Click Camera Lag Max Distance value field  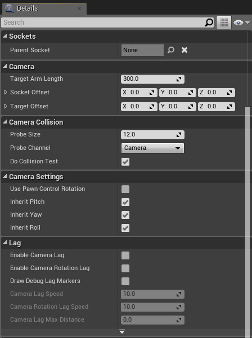pyautogui.click(x=152, y=320)
